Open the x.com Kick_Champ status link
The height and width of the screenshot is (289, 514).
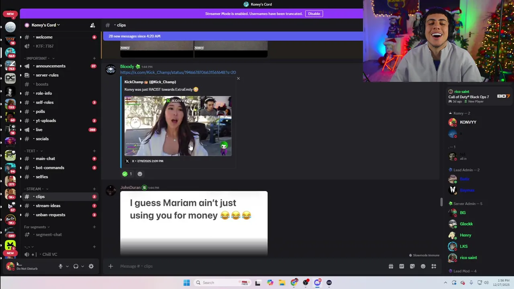(178, 72)
